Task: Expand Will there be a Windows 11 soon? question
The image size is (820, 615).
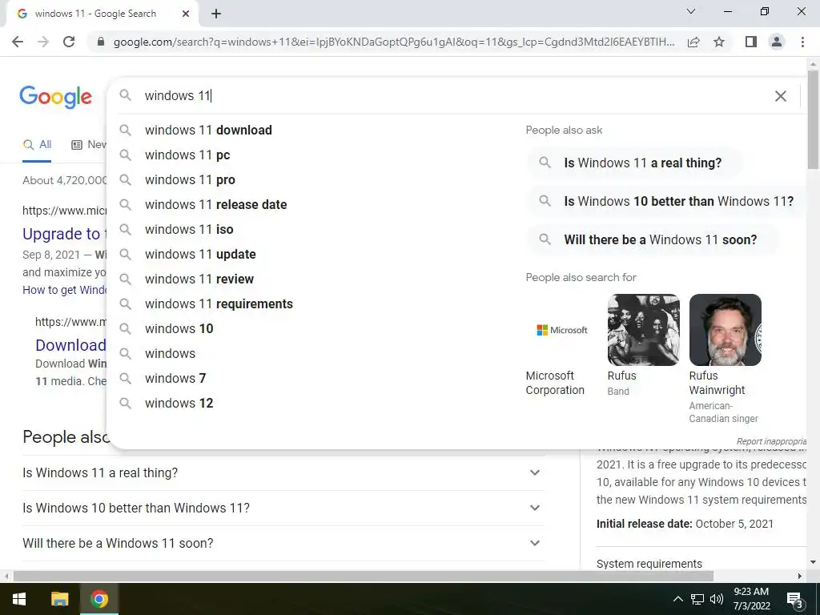Action: tap(283, 543)
